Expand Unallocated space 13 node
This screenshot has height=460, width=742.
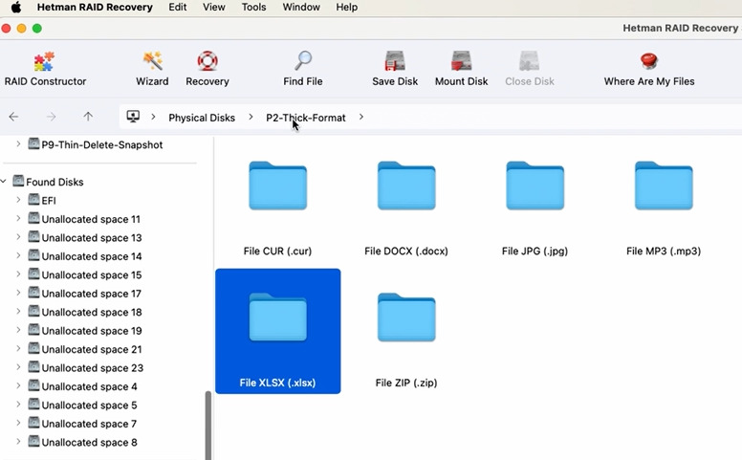click(18, 237)
